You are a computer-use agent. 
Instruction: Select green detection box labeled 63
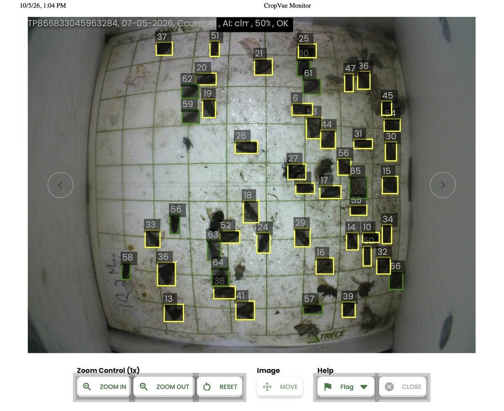(x=214, y=250)
